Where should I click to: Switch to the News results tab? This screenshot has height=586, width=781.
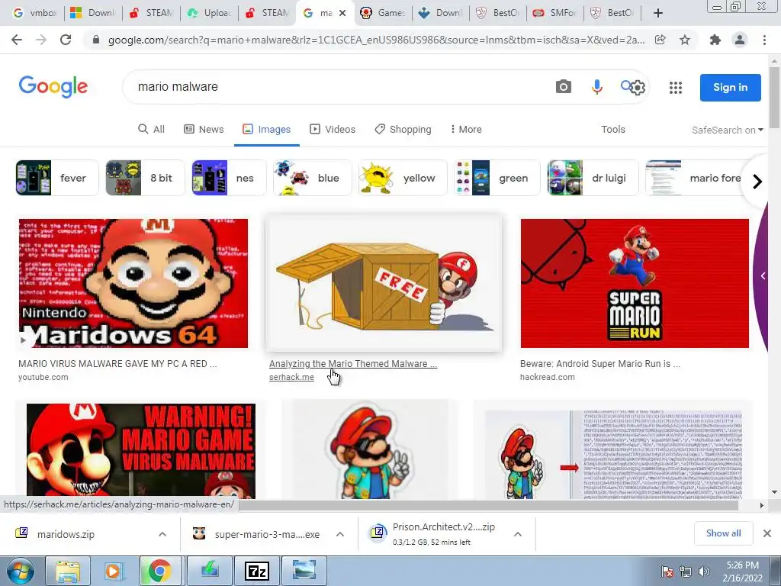coord(204,129)
